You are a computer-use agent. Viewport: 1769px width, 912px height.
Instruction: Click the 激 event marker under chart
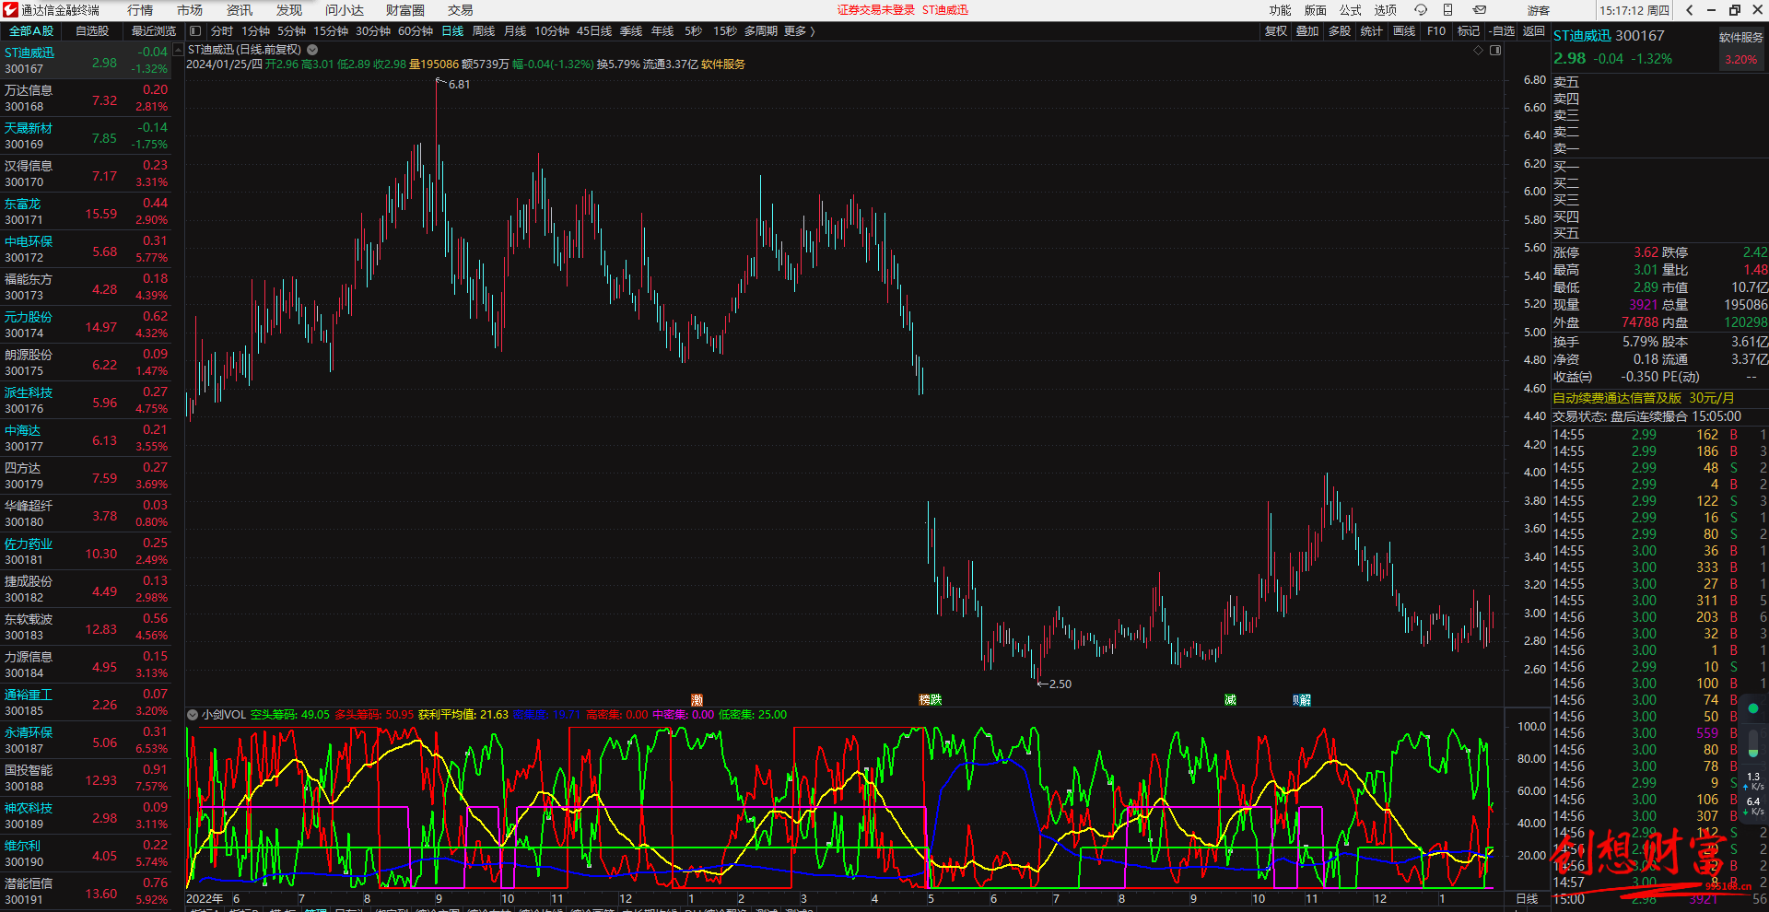(x=697, y=700)
